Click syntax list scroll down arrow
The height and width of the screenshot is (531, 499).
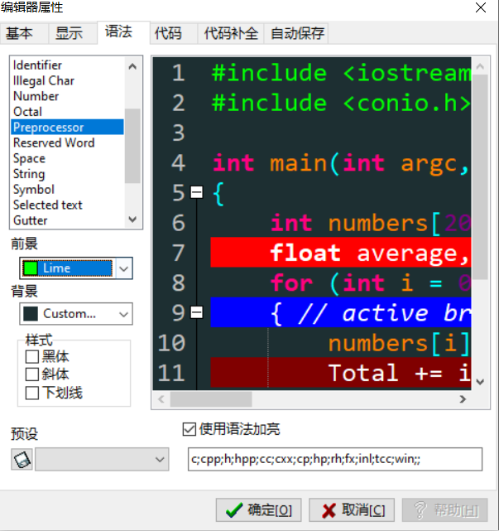pos(132,219)
